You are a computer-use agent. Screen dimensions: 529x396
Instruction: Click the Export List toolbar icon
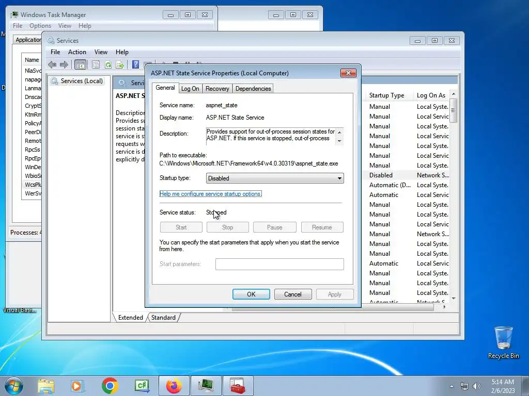[120, 64]
